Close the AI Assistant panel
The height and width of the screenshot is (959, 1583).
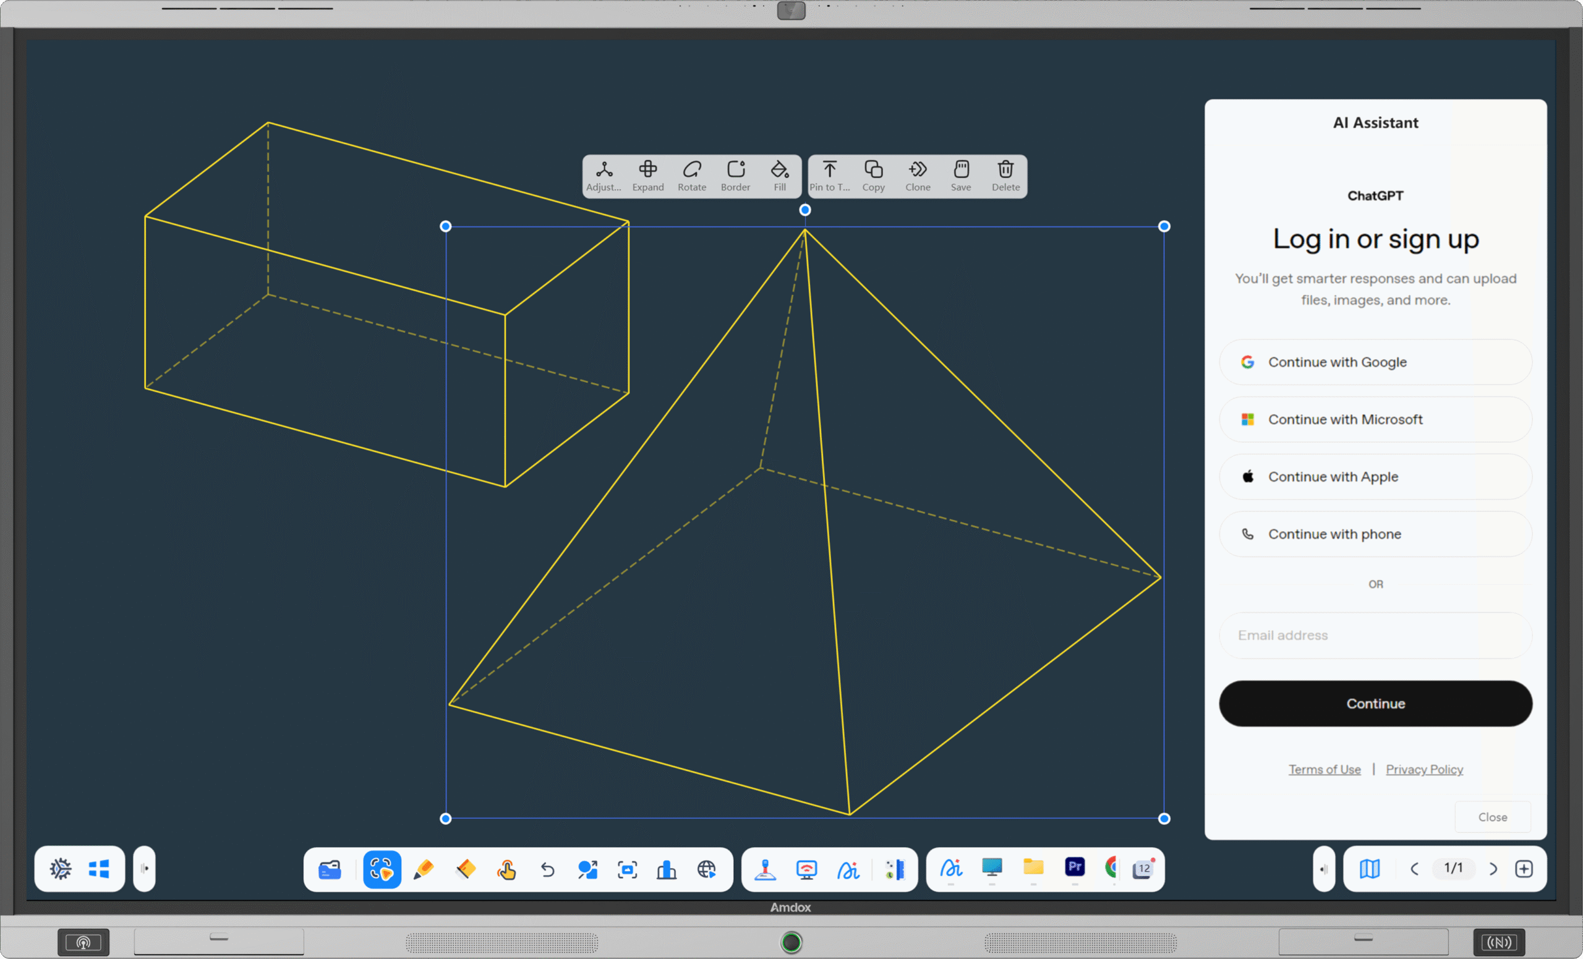point(1491,816)
